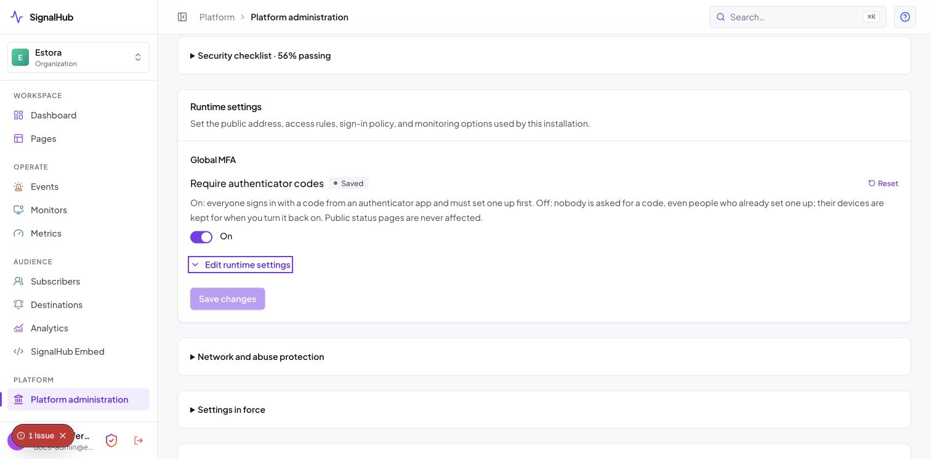
Task: Click the Metrics gauge icon
Action: point(18,233)
